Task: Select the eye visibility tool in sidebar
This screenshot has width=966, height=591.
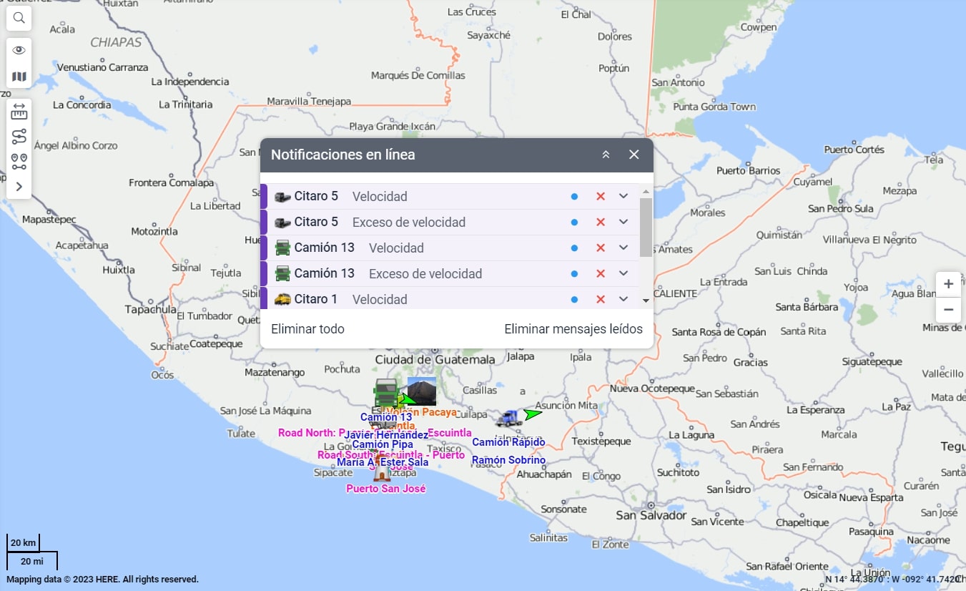Action: click(x=19, y=49)
